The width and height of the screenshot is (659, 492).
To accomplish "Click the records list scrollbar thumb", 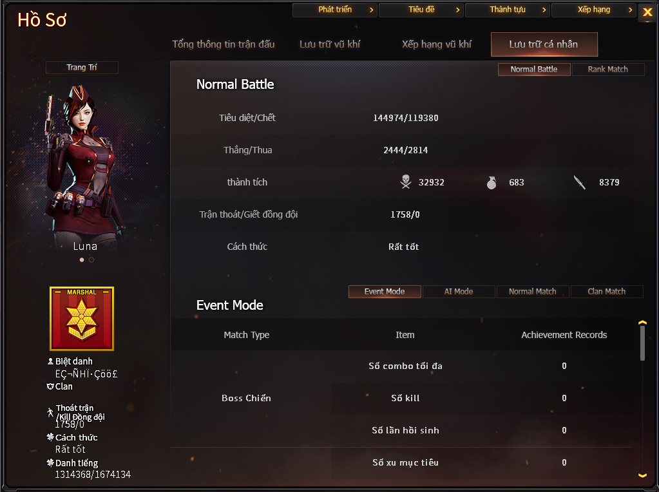I will point(642,343).
